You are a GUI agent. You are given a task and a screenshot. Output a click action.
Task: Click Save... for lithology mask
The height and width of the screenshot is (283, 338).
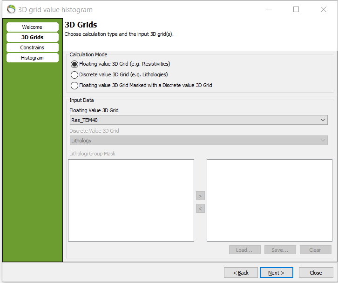(280, 250)
